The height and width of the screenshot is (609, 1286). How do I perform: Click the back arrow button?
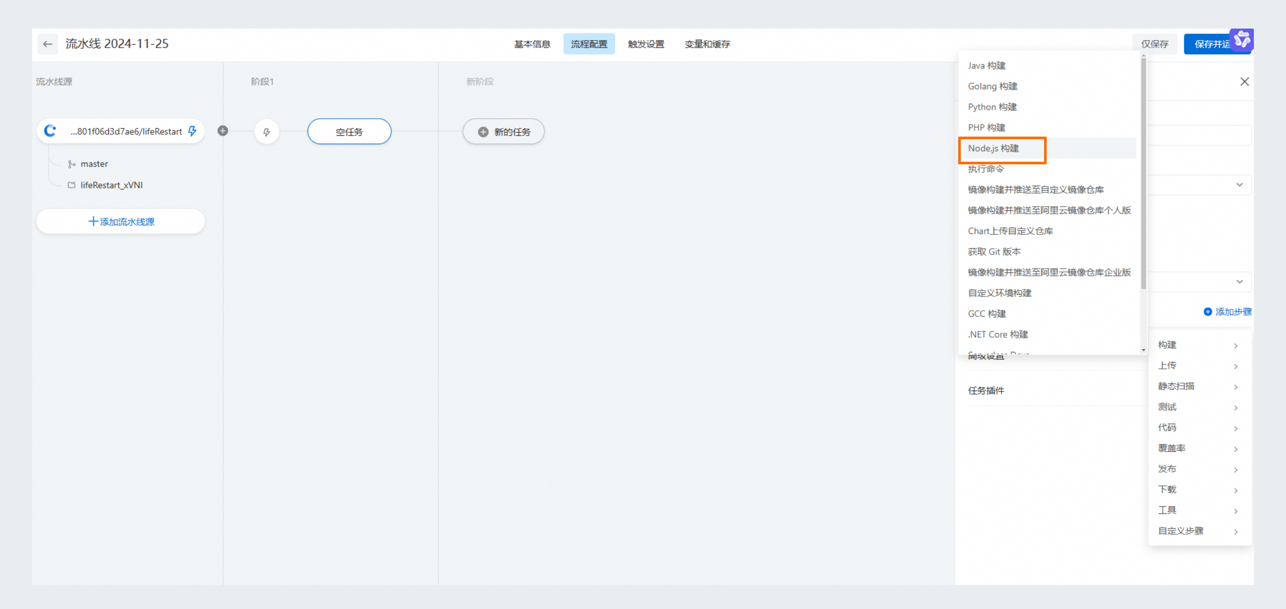pyautogui.click(x=47, y=44)
